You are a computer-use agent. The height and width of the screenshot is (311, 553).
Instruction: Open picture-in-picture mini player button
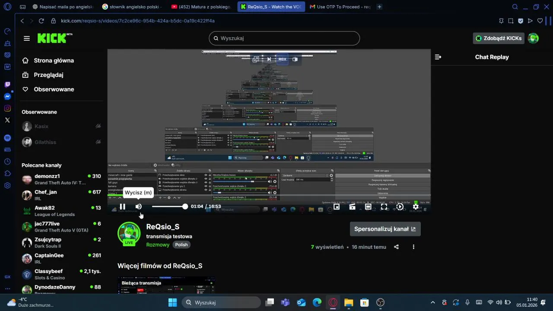coord(337,207)
